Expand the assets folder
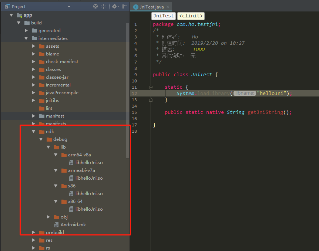 click(x=34, y=46)
